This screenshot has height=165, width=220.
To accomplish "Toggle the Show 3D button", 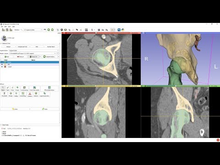I will [33, 56].
